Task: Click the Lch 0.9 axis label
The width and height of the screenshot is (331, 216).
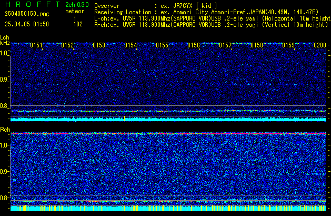Action: (4, 80)
